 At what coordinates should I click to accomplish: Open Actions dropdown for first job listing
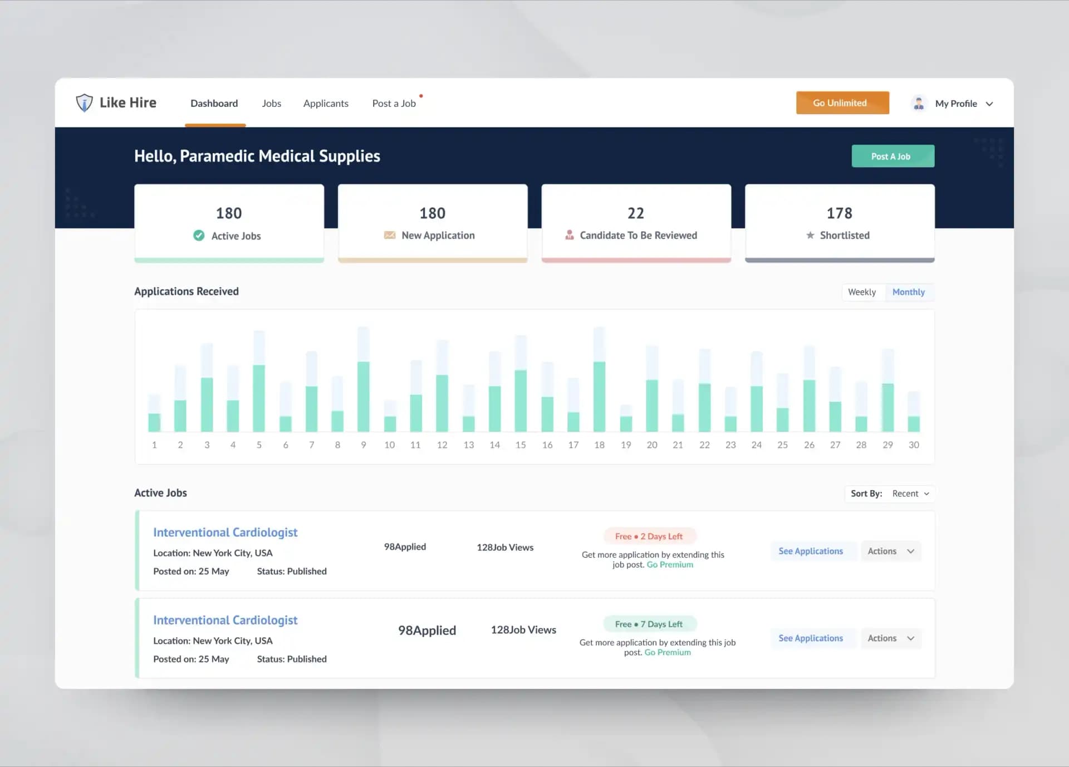[890, 551]
